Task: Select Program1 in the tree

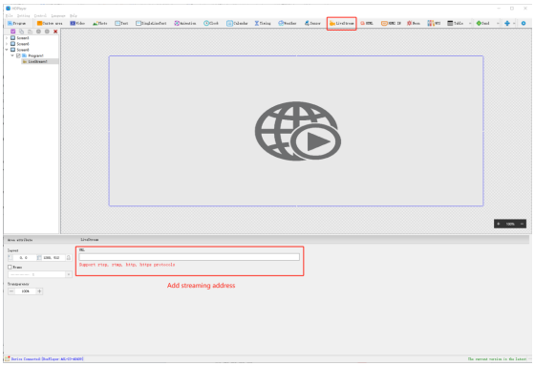Action: pyautogui.click(x=35, y=55)
